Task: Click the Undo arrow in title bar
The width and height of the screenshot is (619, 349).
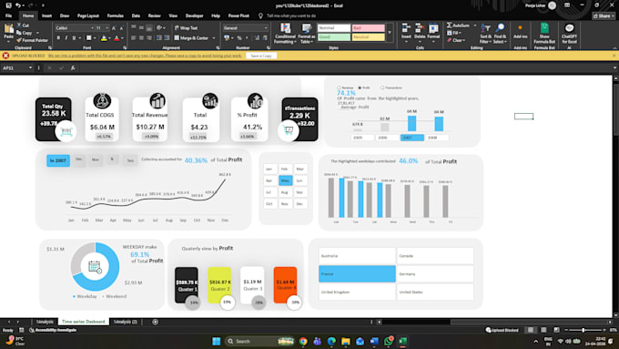Action: [x=18, y=5]
